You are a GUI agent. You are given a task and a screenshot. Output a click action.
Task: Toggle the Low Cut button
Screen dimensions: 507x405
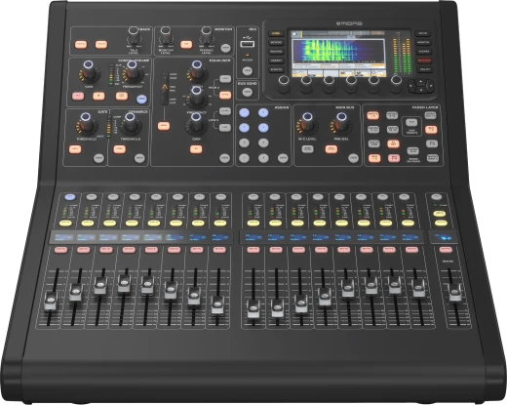click(122, 96)
